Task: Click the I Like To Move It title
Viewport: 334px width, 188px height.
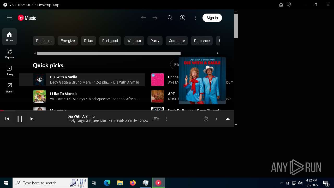Action: click(x=63, y=94)
